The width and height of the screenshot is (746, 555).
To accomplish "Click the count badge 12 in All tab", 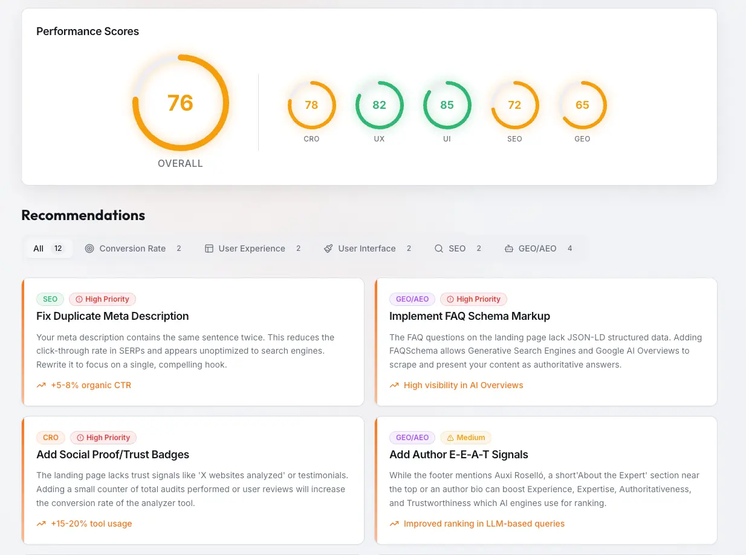I will [x=58, y=248].
